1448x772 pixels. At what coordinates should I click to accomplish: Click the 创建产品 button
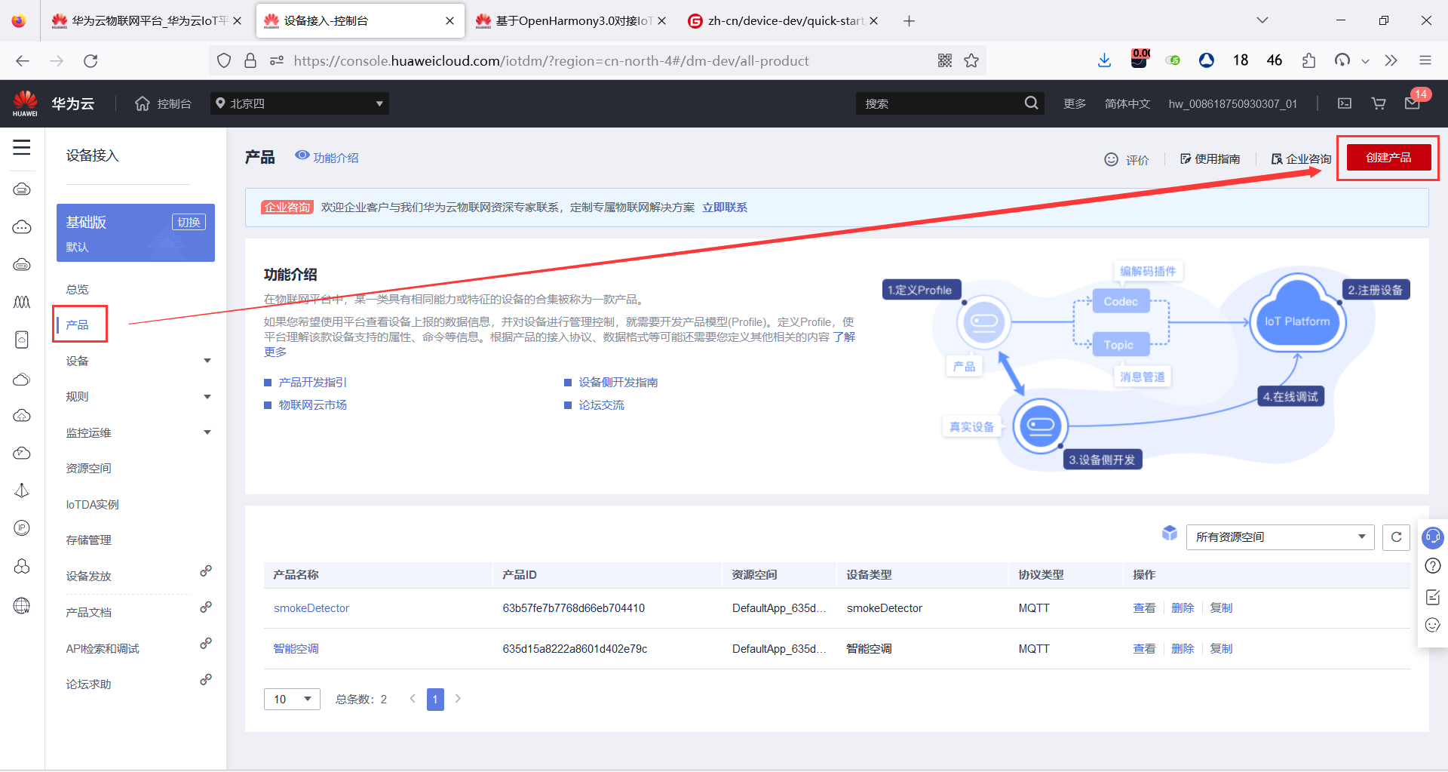[x=1388, y=158]
